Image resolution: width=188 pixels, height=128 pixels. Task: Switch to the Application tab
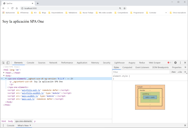tap(82, 63)
